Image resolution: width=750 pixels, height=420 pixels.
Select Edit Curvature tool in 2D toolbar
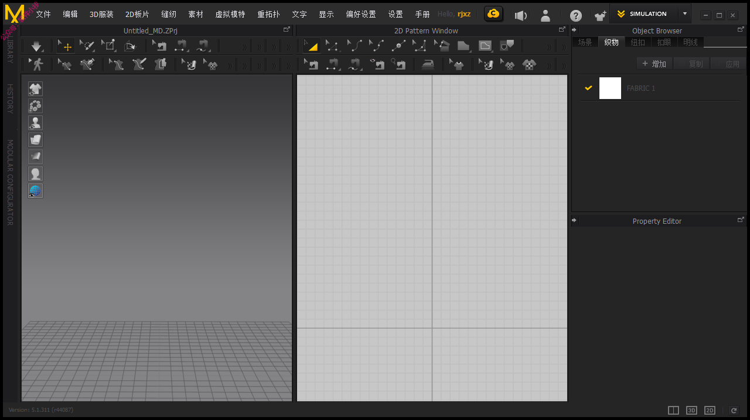(354, 46)
